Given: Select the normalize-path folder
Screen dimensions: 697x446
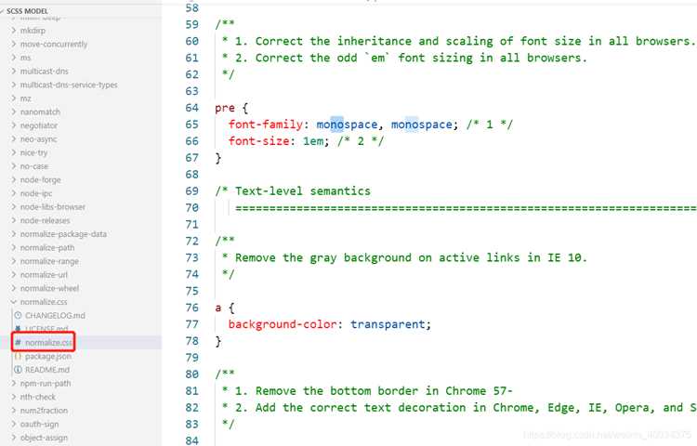Looking at the screenshot, I should [x=47, y=247].
